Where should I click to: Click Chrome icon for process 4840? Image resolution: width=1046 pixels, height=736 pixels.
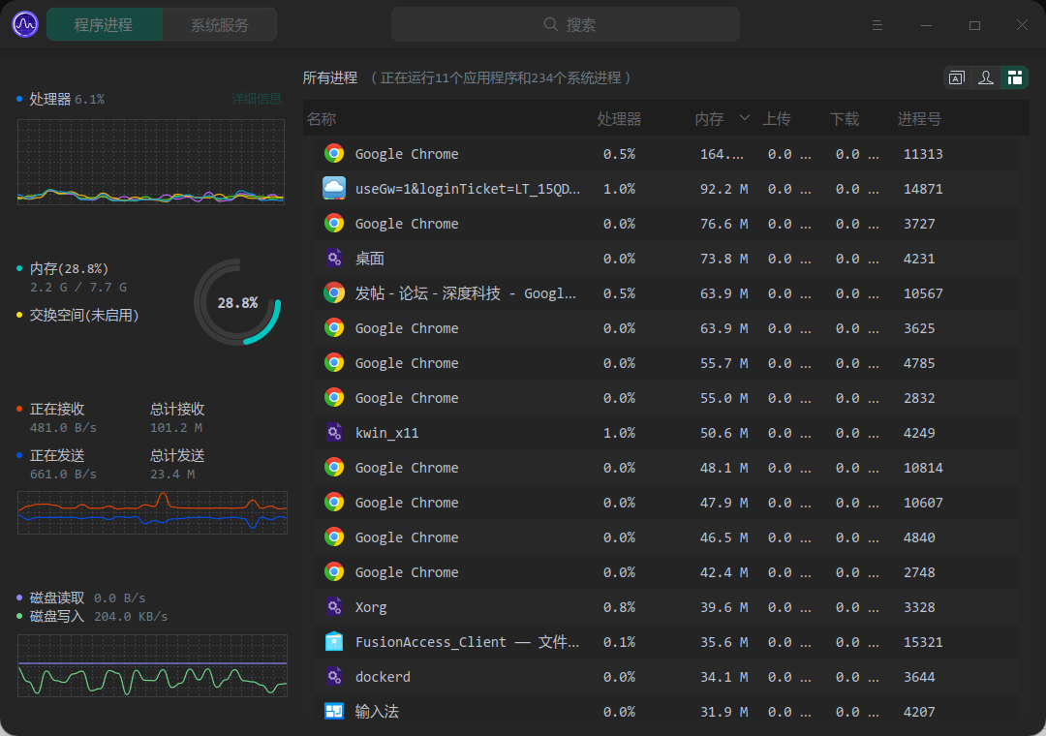click(334, 537)
